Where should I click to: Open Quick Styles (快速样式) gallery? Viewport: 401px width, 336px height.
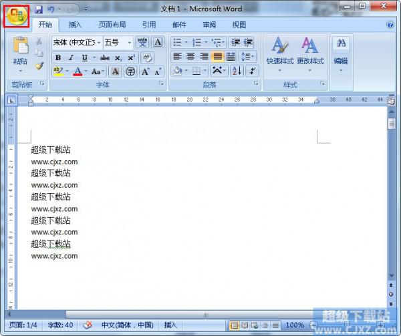point(280,54)
